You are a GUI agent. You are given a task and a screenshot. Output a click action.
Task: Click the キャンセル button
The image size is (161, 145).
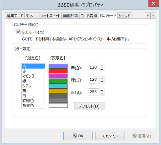pos(110,136)
